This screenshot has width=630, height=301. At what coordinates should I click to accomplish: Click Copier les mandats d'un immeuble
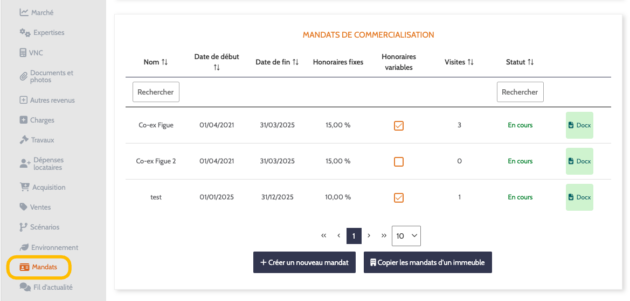tap(428, 262)
